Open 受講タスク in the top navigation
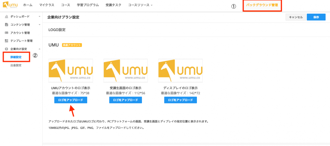Viewport: 330px width, 146px height. (113, 5)
